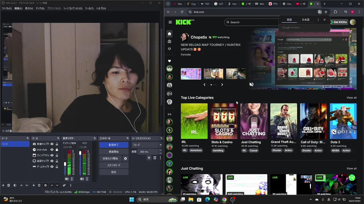
Task: Select 日本語 tab in translate popup
Action: click(x=306, y=20)
